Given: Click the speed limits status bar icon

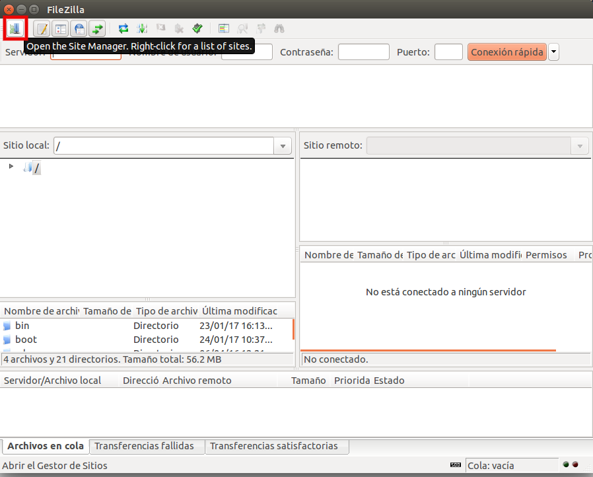Looking at the screenshot, I should pos(456,465).
